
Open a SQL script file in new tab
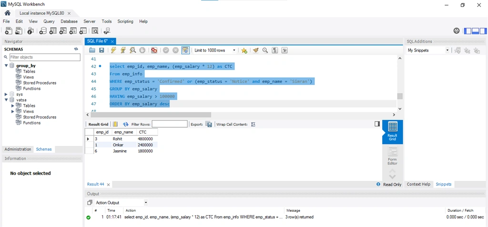tap(19, 31)
